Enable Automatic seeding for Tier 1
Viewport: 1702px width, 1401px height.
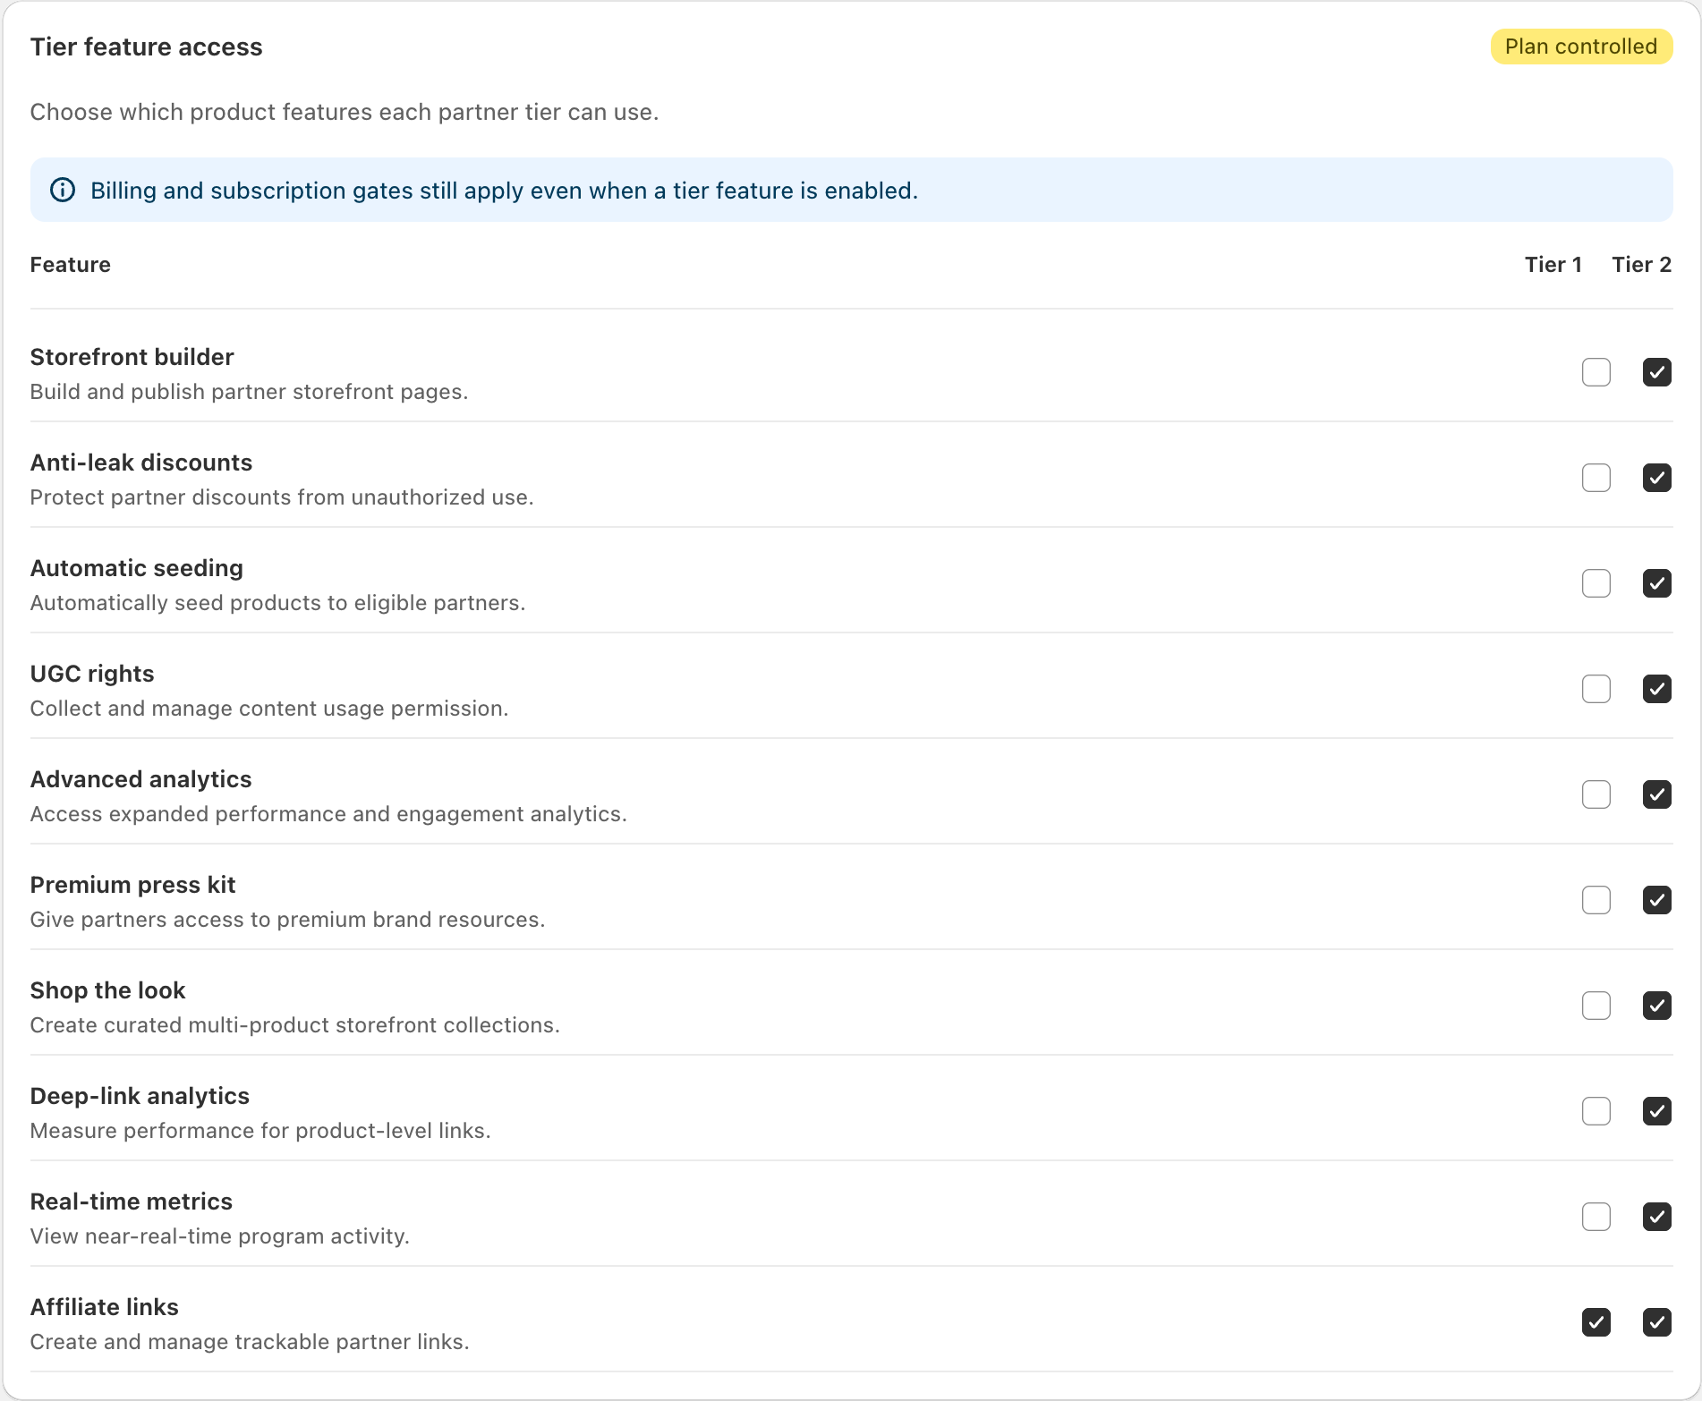tap(1596, 583)
